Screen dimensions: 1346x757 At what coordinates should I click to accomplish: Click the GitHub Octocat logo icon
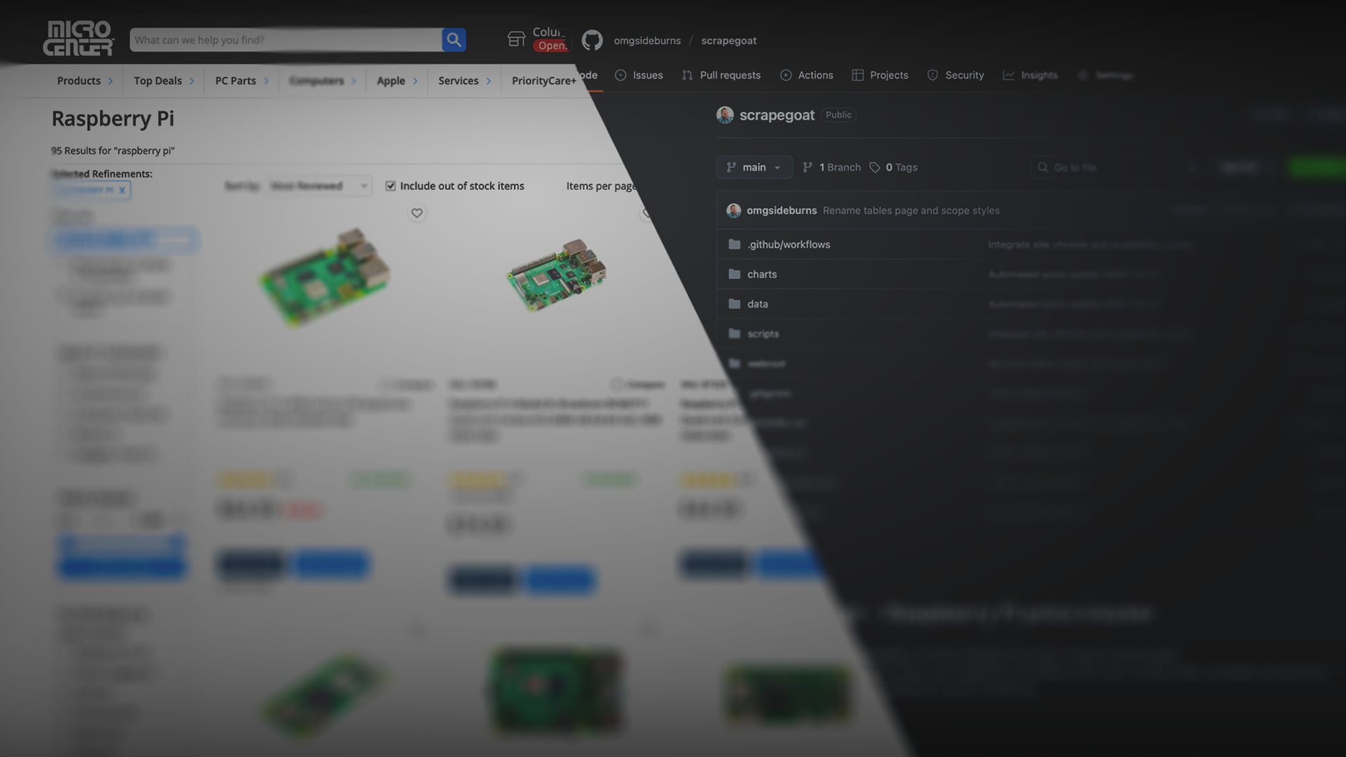pyautogui.click(x=592, y=40)
